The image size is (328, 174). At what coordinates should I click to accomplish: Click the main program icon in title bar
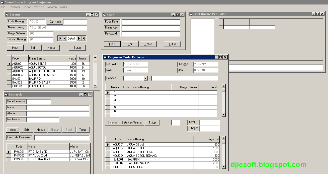point(2,2)
